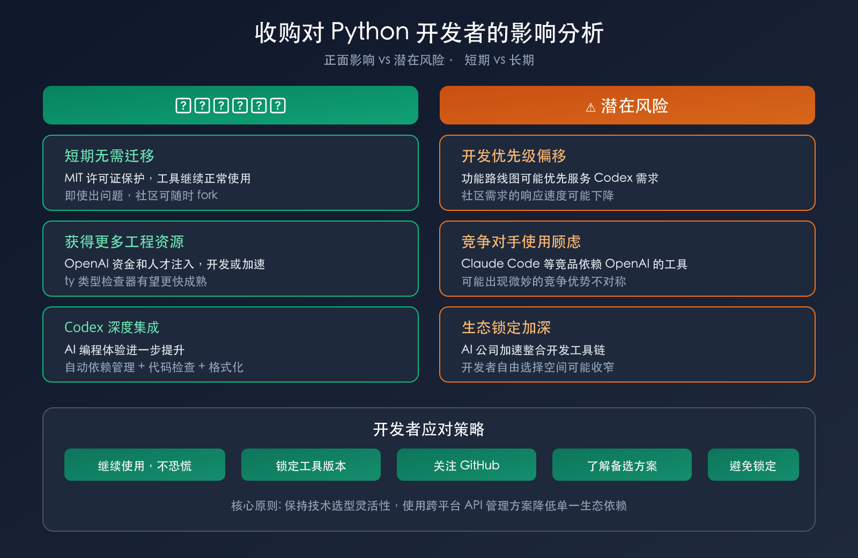Image resolution: width=858 pixels, height=558 pixels.
Task: Expand the 核心原则 note
Action: (x=429, y=505)
